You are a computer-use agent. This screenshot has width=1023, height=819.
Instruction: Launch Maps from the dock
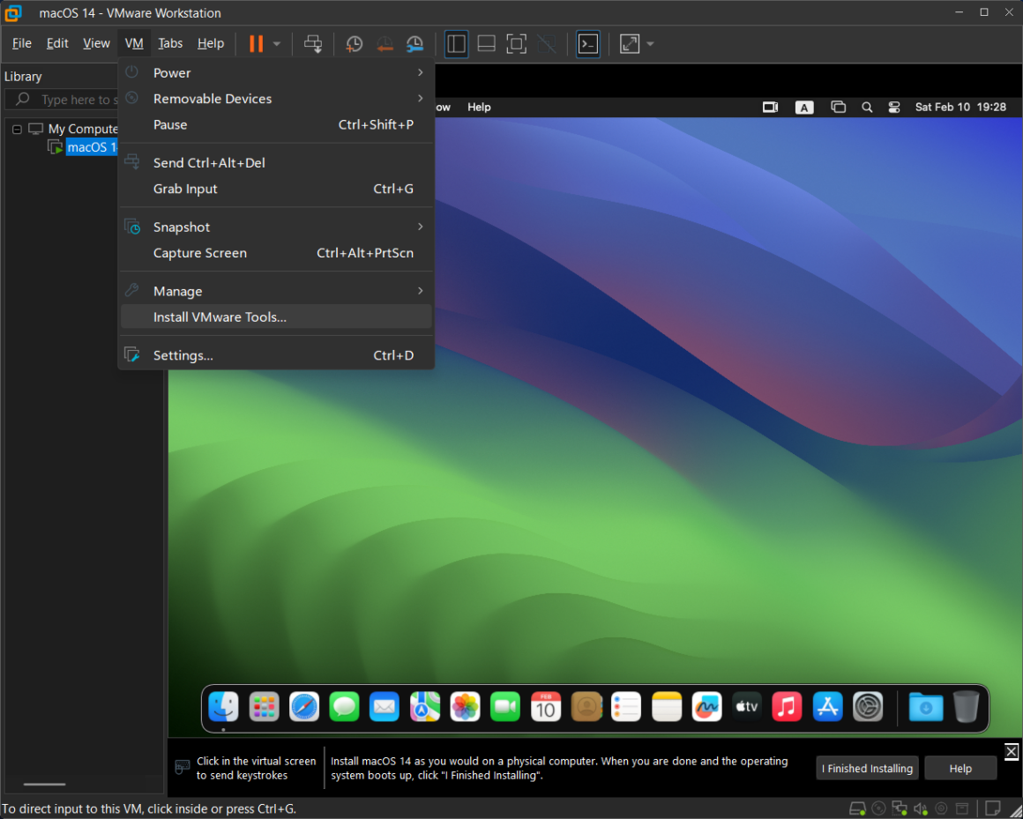point(425,707)
